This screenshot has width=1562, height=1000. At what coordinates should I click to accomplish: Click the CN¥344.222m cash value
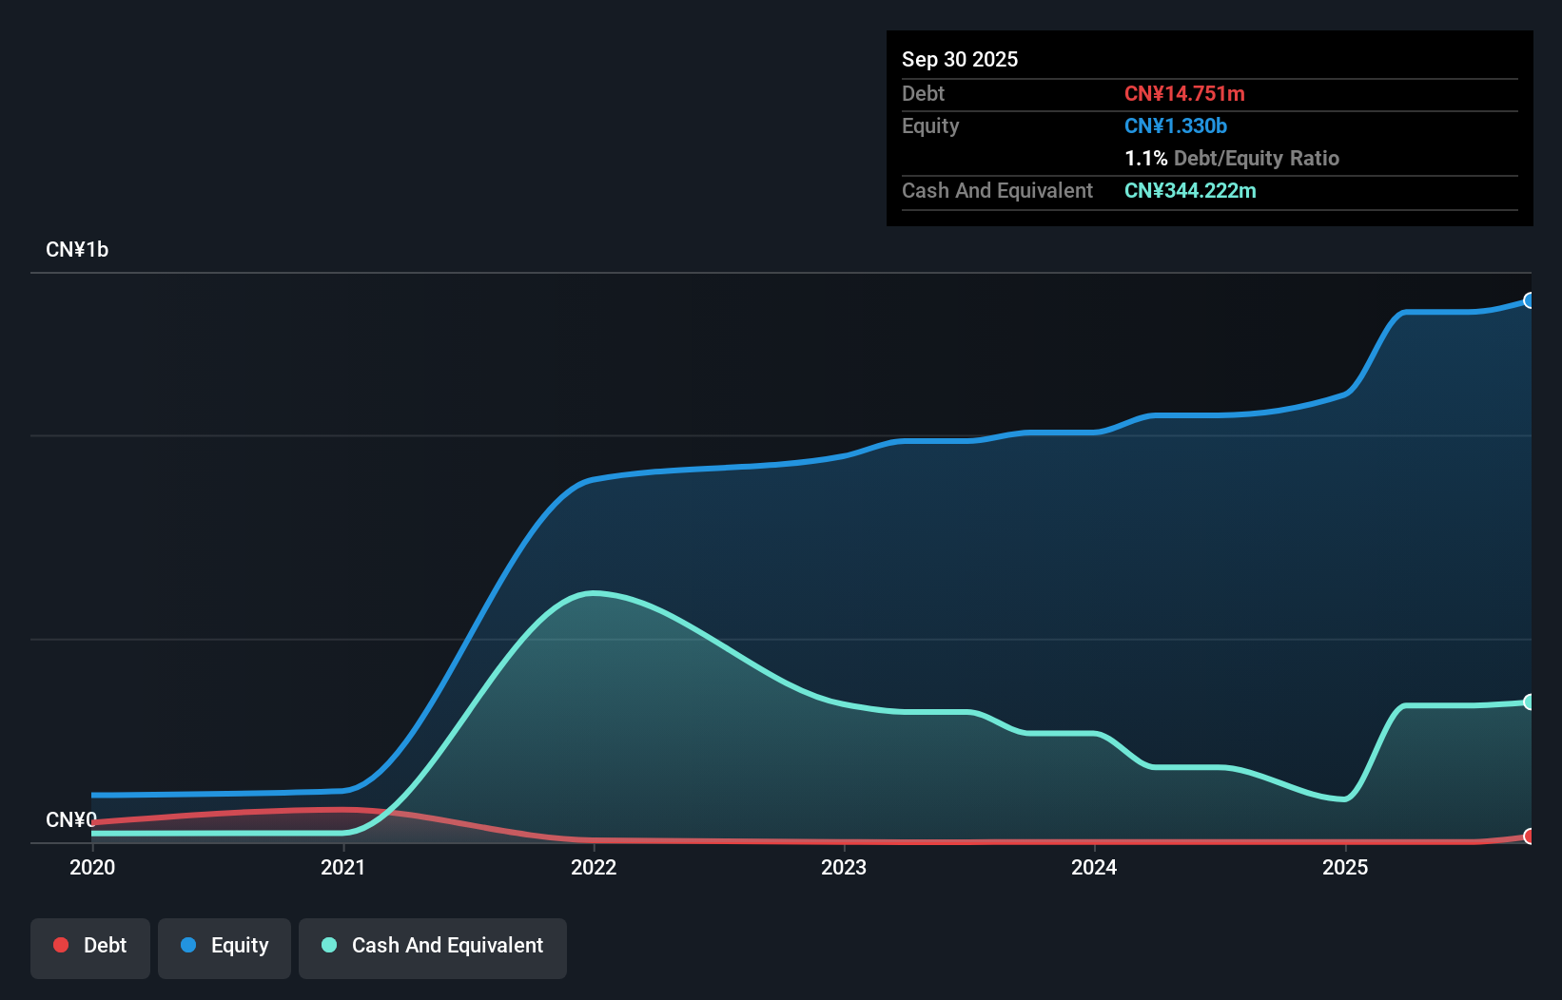coord(1190,190)
